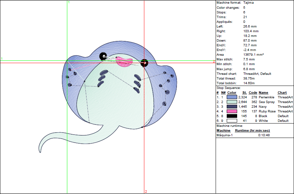Click the 'Machine format:' label

point(229,3)
